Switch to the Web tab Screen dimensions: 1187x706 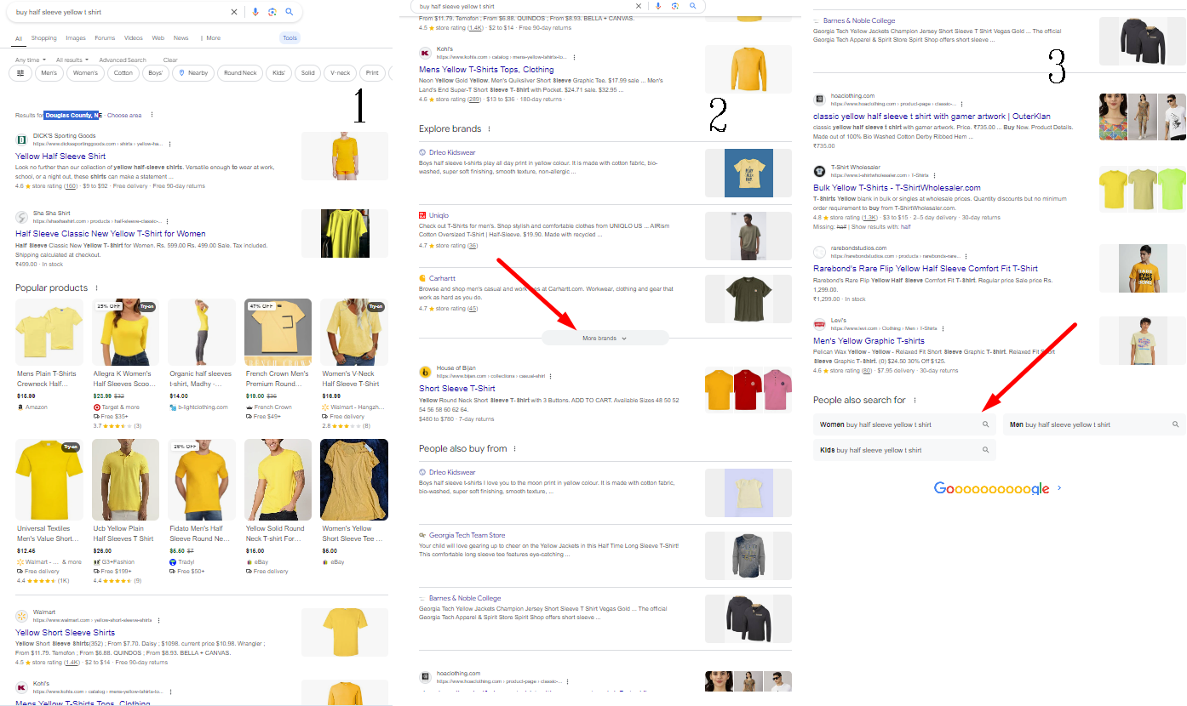158,38
